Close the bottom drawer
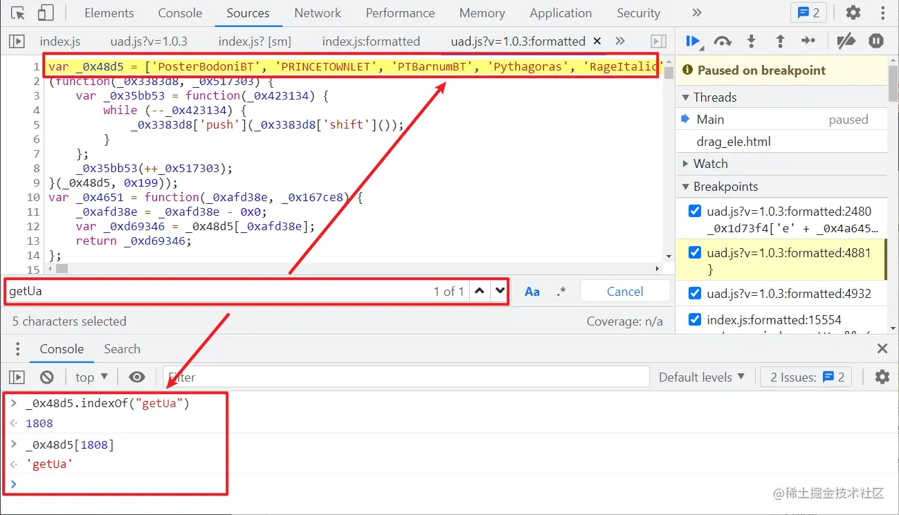The width and height of the screenshot is (899, 515). (x=882, y=348)
